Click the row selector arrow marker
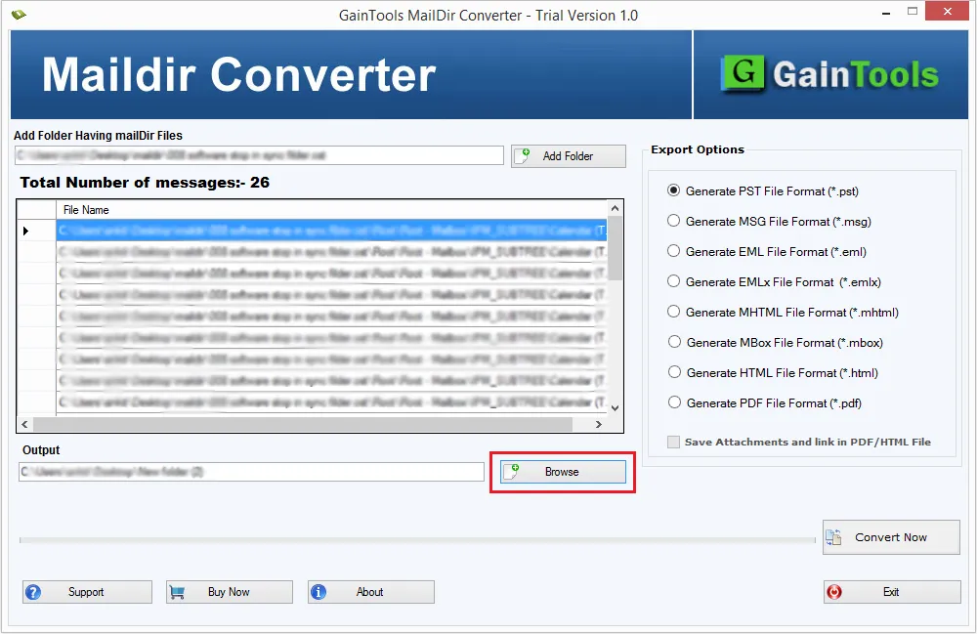 coord(26,232)
